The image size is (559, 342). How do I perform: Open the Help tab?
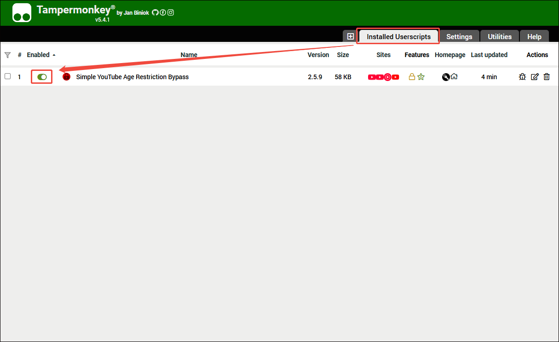[x=534, y=36]
